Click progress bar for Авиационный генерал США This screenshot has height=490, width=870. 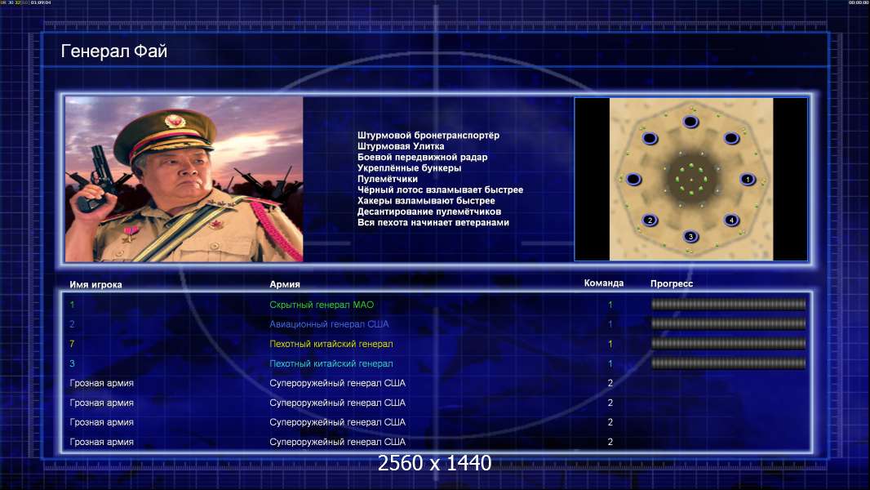(728, 324)
